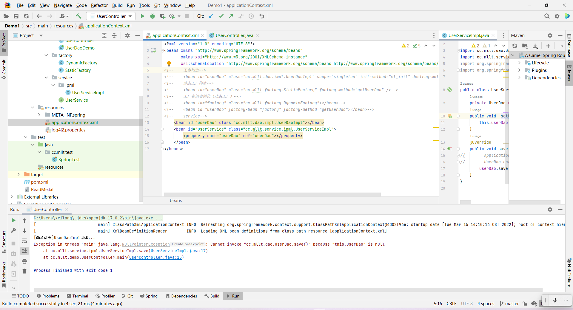The height and width of the screenshot is (310, 573).
Task: Expand the META-INF.spring folder
Action: point(39,115)
